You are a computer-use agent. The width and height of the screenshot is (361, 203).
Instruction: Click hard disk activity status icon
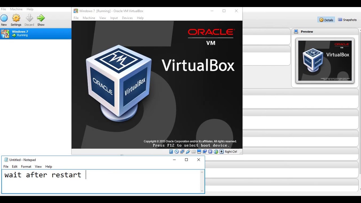[171, 152]
